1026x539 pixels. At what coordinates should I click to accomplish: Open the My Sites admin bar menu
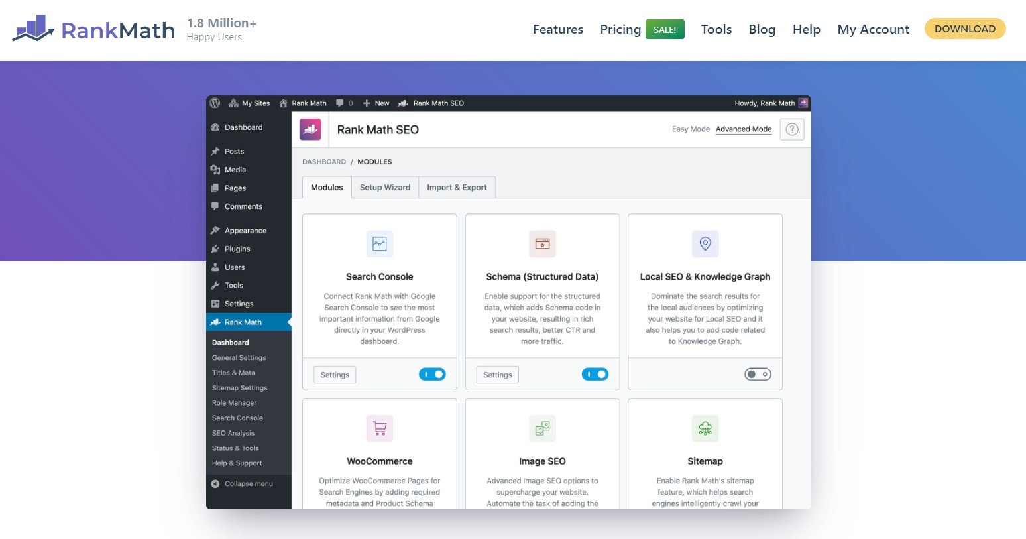pos(249,103)
